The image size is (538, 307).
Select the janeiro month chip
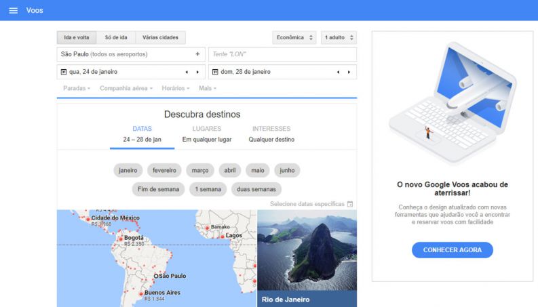(x=128, y=170)
